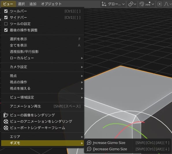Open the オブジェクト menu

coord(51,4)
